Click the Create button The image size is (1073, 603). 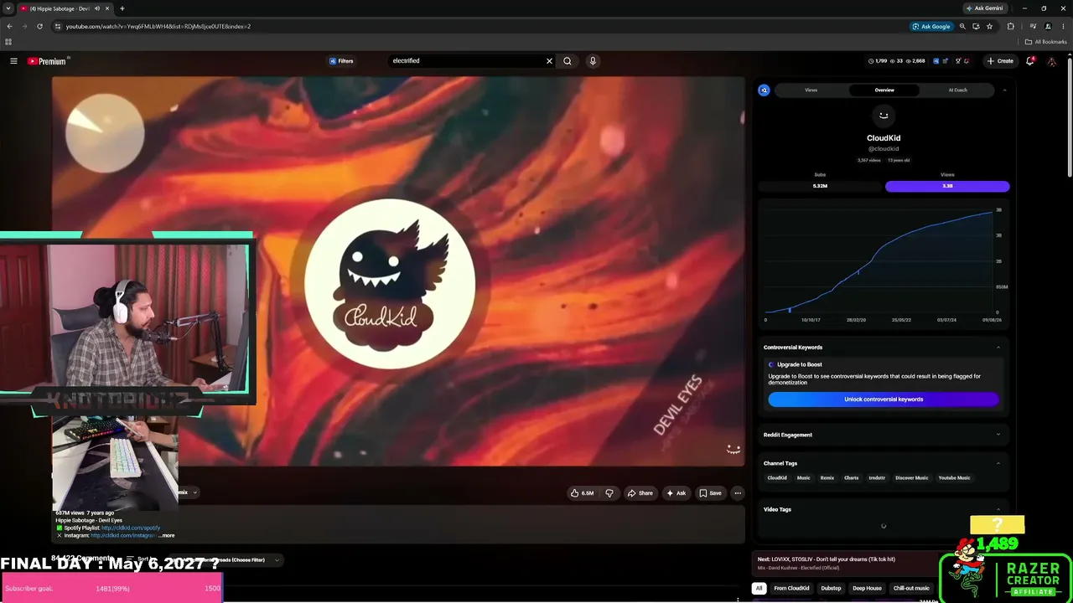pyautogui.click(x=1000, y=61)
